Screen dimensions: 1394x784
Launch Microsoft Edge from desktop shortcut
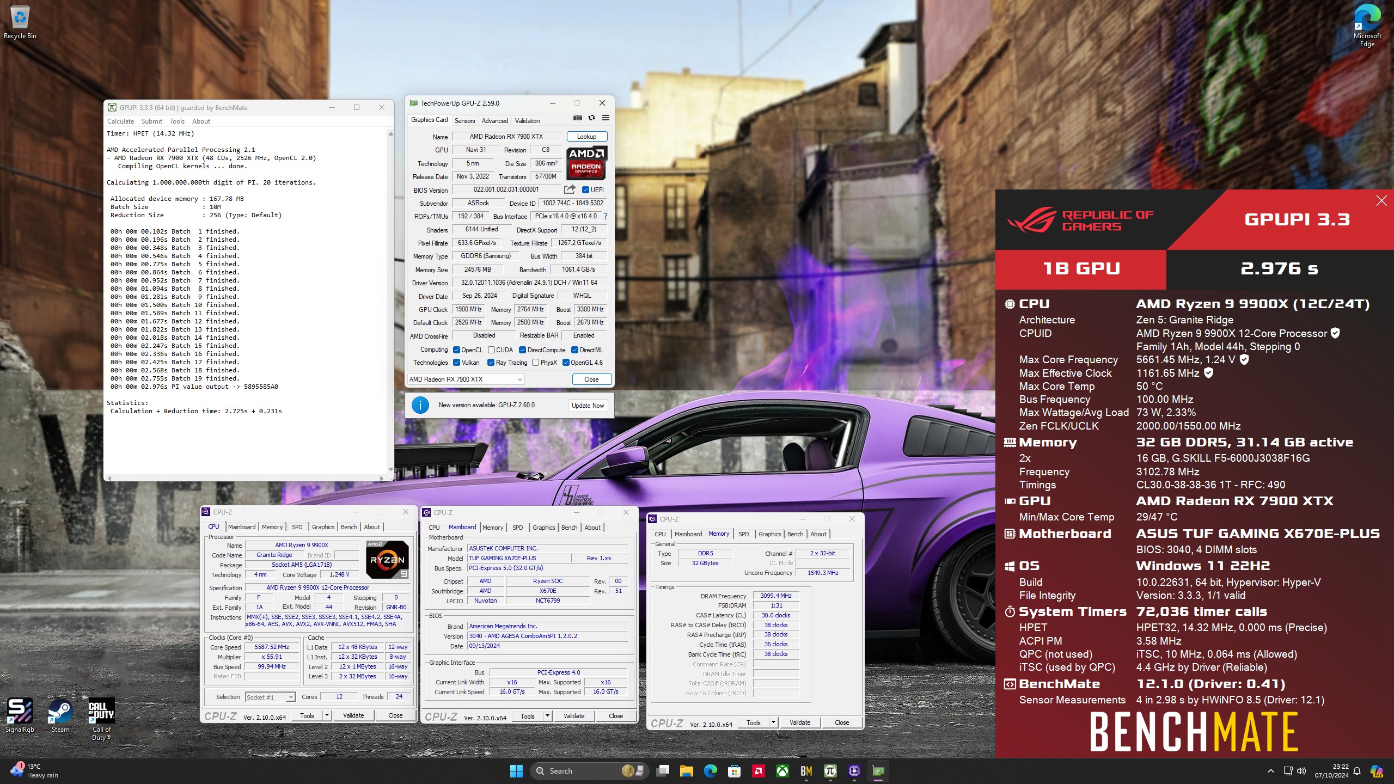tap(1367, 24)
